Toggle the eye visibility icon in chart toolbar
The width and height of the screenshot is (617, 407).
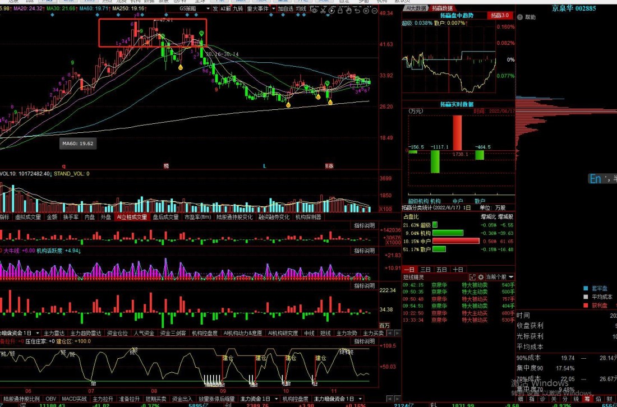(315, 11)
